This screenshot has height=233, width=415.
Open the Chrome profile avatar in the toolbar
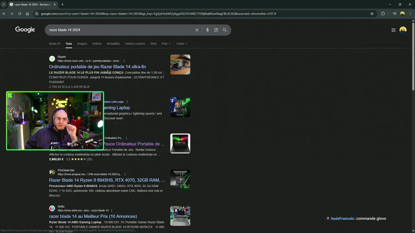(x=402, y=14)
